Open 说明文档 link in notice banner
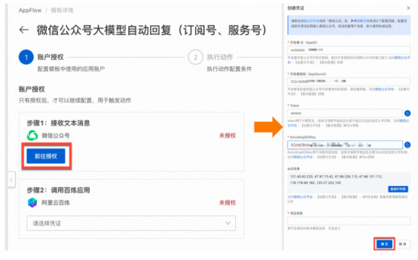Viewport: 418px width, 260px height. (x=363, y=20)
